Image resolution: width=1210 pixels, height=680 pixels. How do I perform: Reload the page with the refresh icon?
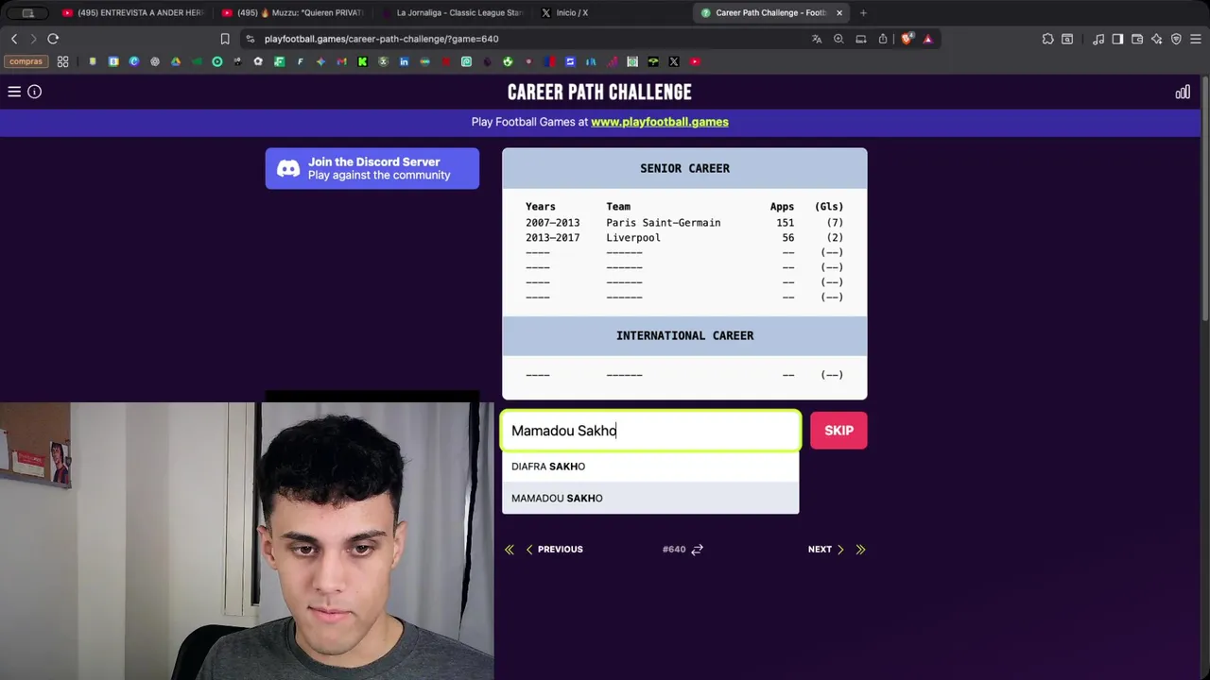click(53, 39)
